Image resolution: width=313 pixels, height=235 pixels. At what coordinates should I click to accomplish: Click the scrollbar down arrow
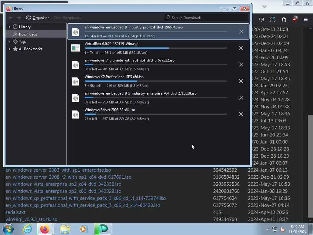[310, 220]
